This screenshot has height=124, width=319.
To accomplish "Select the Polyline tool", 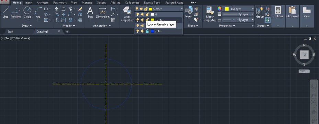I will pyautogui.click(x=15, y=12).
